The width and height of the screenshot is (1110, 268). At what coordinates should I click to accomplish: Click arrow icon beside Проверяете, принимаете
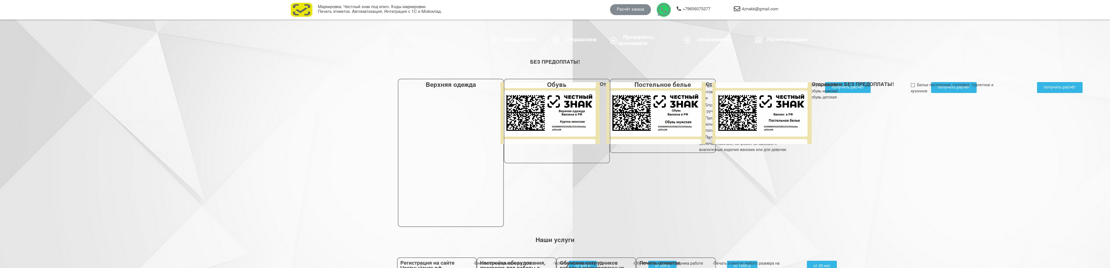(613, 40)
